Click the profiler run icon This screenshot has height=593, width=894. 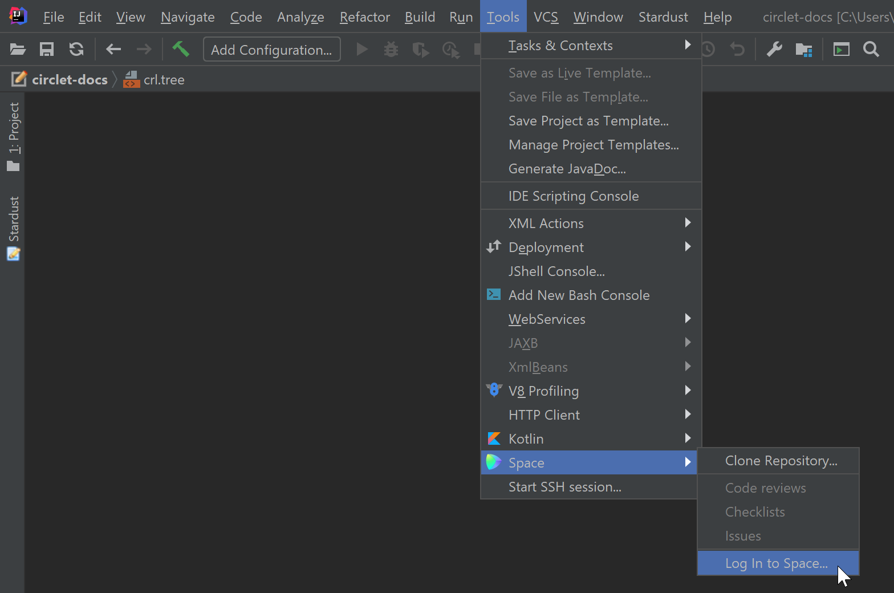pos(451,50)
